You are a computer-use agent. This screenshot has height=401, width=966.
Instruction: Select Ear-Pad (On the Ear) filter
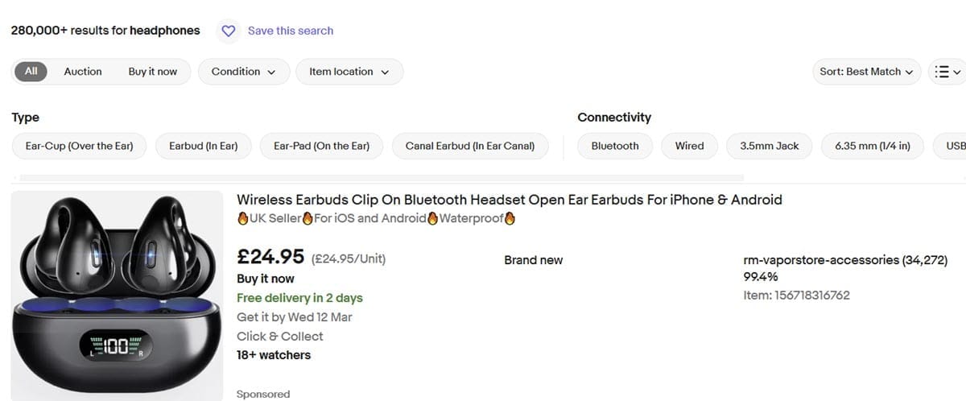tap(321, 146)
